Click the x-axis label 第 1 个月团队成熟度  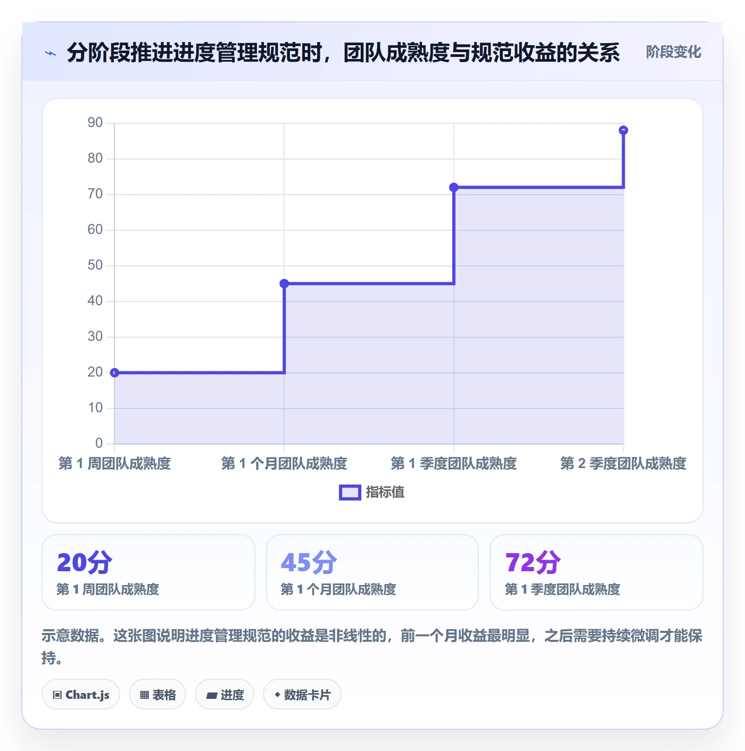click(x=284, y=464)
